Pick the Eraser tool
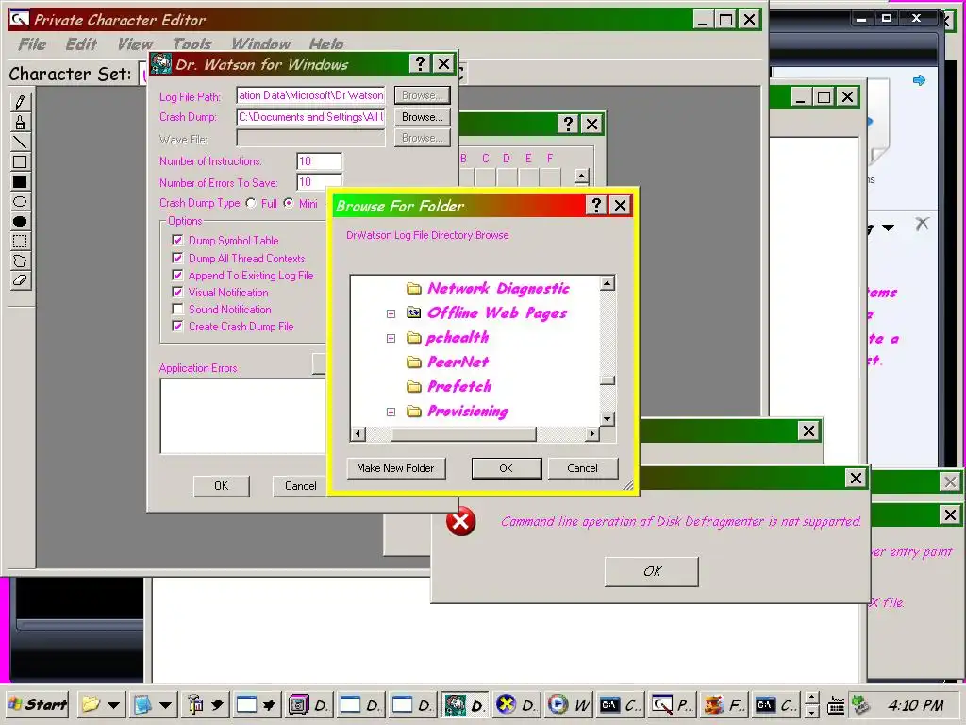Viewport: 966px width, 725px height. click(20, 279)
